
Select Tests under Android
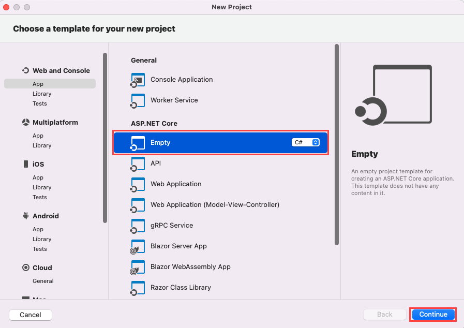pyautogui.click(x=40, y=249)
